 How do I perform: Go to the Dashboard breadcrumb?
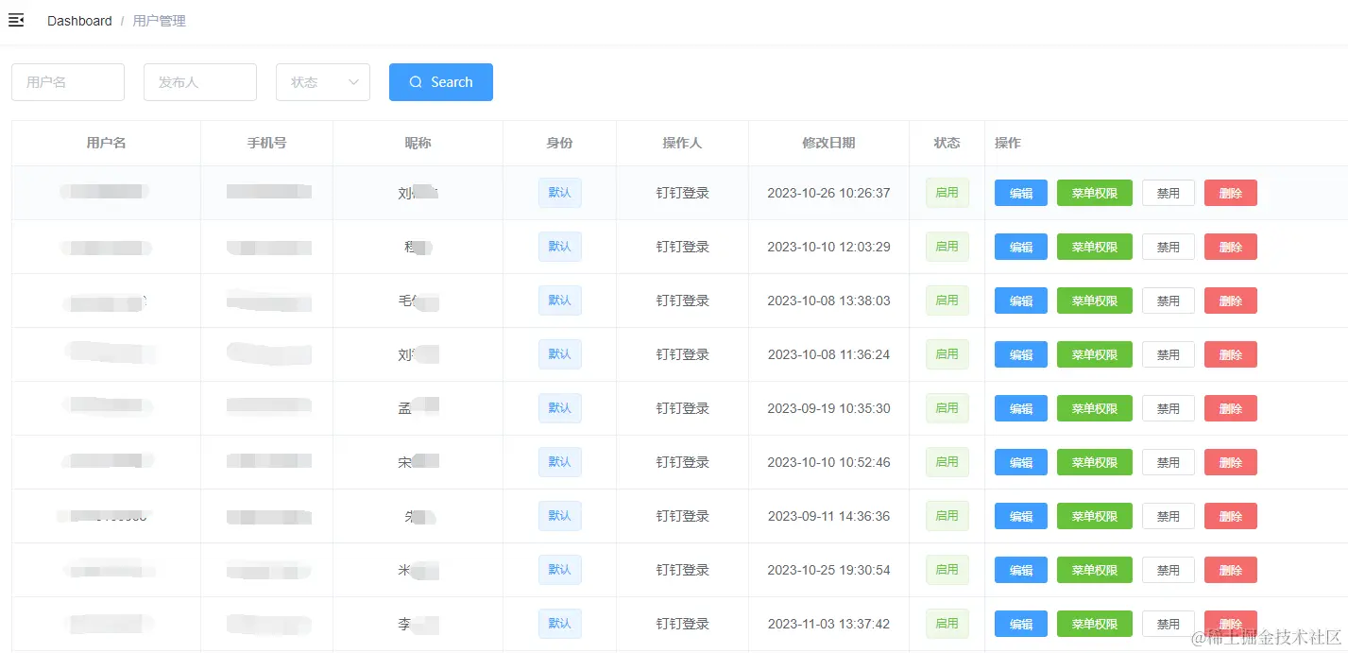coord(79,21)
